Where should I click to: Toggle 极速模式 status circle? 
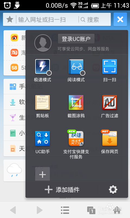(x=49, y=73)
